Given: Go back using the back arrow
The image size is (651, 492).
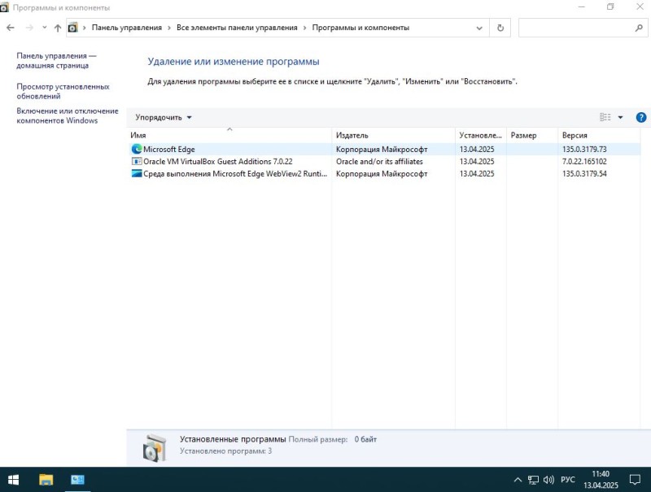Looking at the screenshot, I should click(11, 28).
